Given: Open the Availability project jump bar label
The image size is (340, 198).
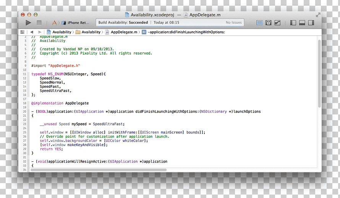Looking at the screenshot, I should coord(62,32).
